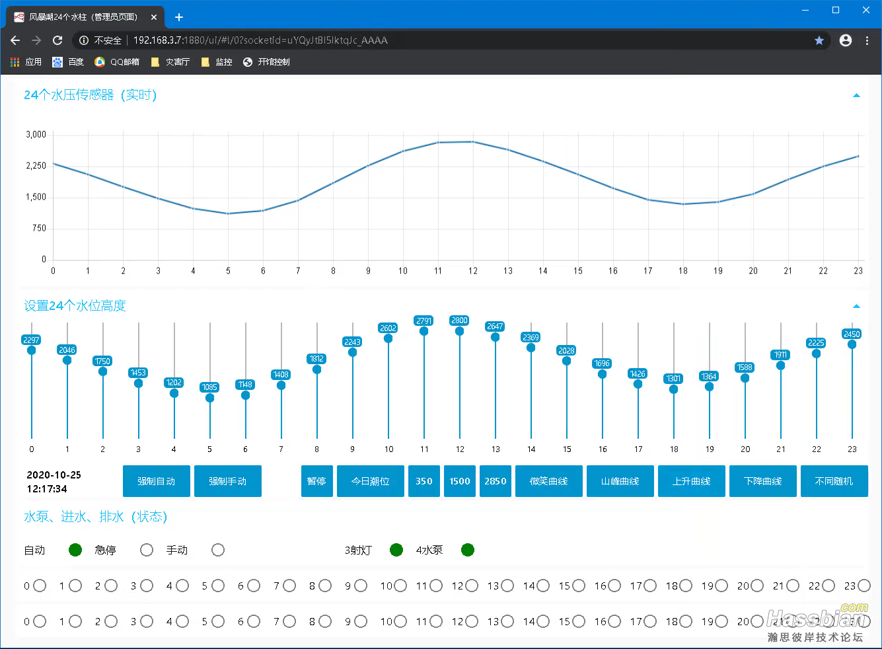Set level with 1500 button
This screenshot has height=649, width=882.
tap(460, 481)
